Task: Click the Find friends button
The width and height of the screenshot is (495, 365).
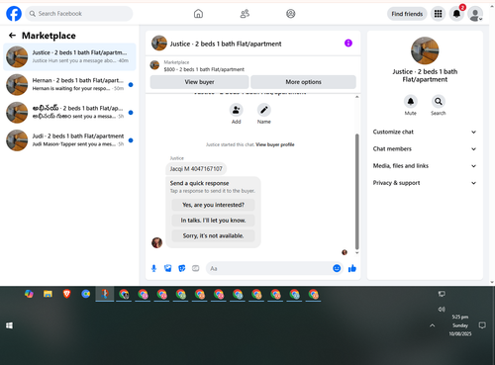Action: pos(407,14)
